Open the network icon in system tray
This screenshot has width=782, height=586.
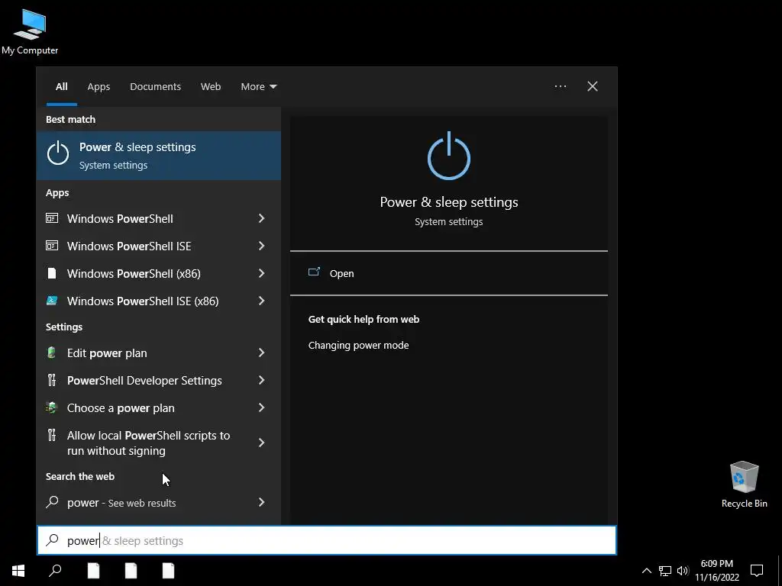[x=665, y=571]
